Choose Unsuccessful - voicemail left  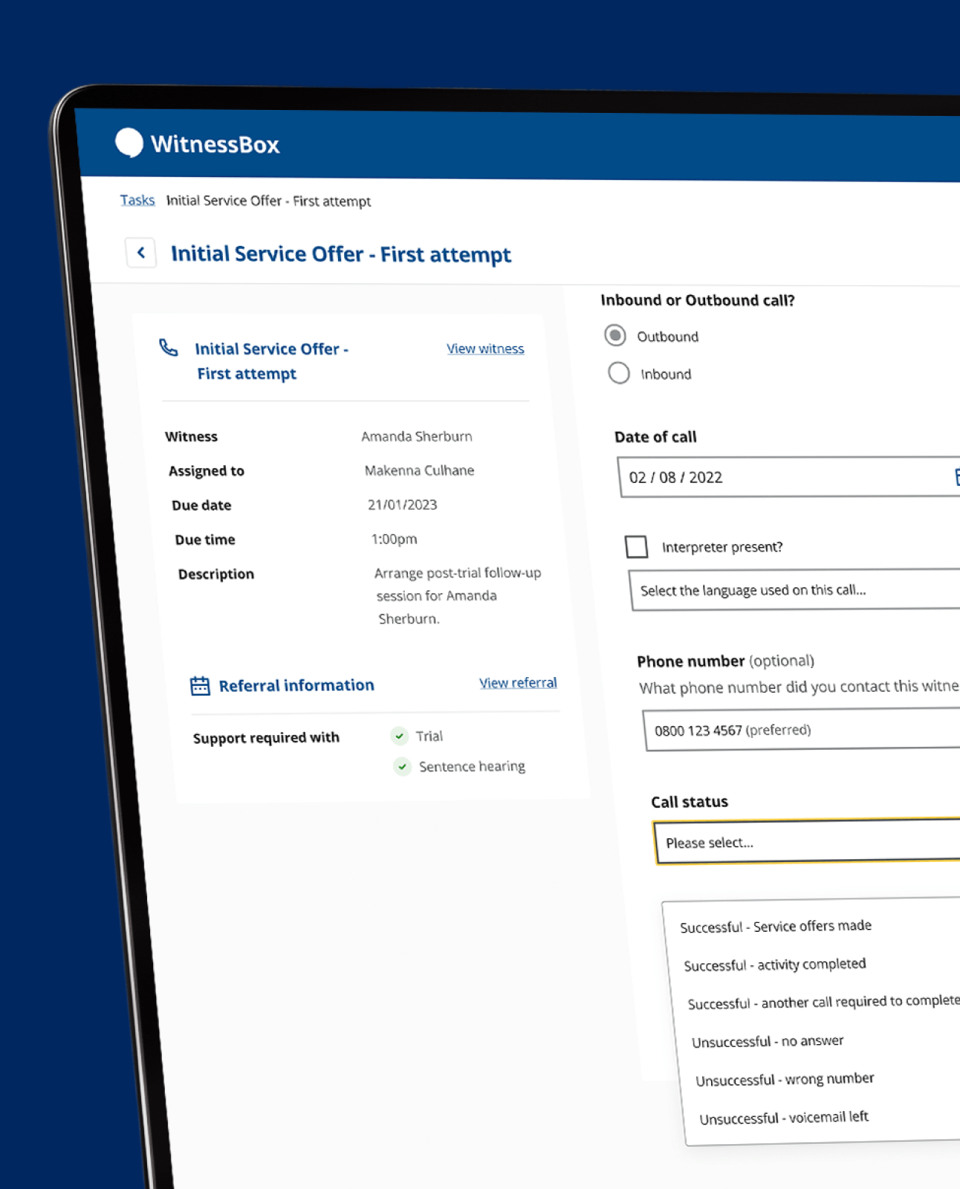(x=784, y=1118)
